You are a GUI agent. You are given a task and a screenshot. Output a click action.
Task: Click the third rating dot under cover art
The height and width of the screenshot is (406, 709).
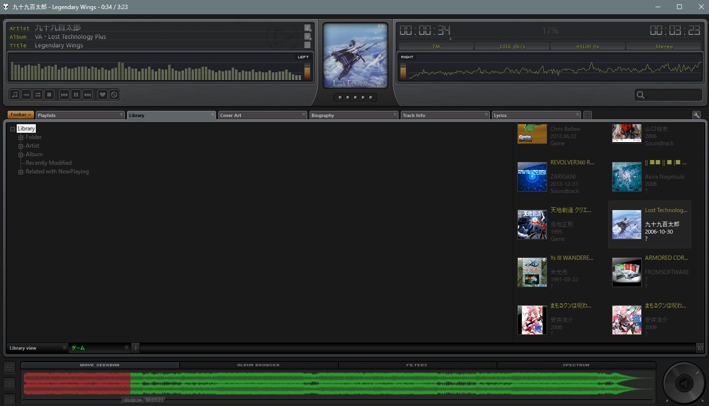(x=355, y=97)
